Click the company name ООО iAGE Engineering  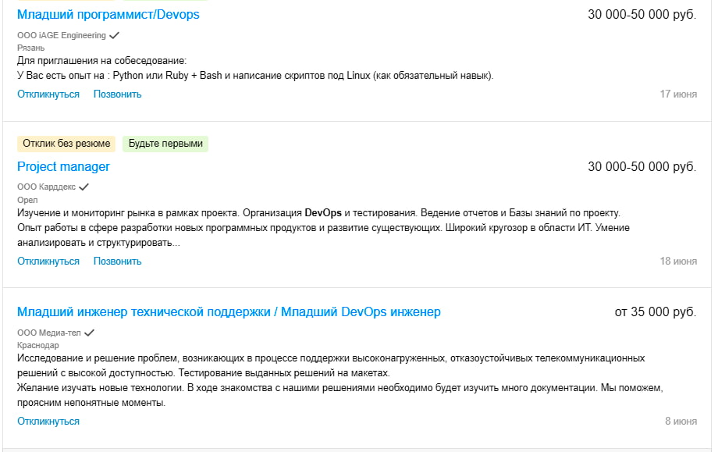point(62,35)
